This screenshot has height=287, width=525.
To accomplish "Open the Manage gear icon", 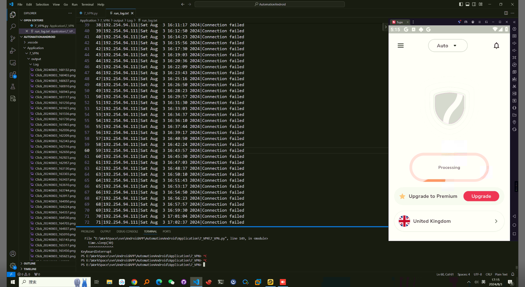I will pos(13,265).
